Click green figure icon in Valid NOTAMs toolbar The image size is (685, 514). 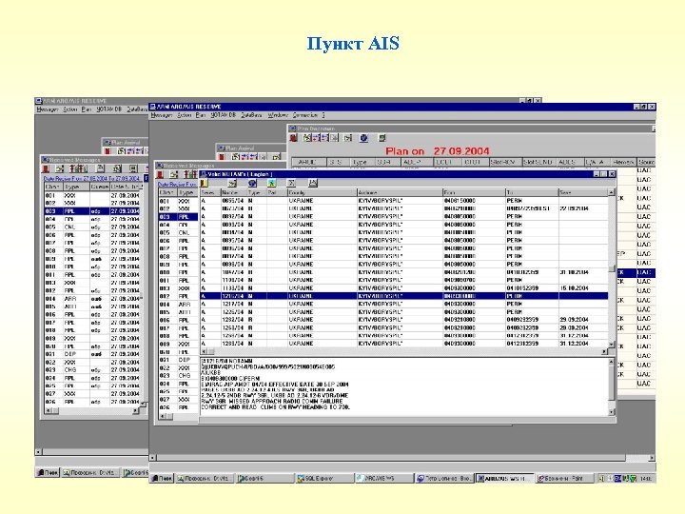coord(272,183)
